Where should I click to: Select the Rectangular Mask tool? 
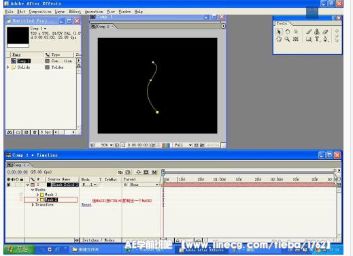tap(309, 39)
